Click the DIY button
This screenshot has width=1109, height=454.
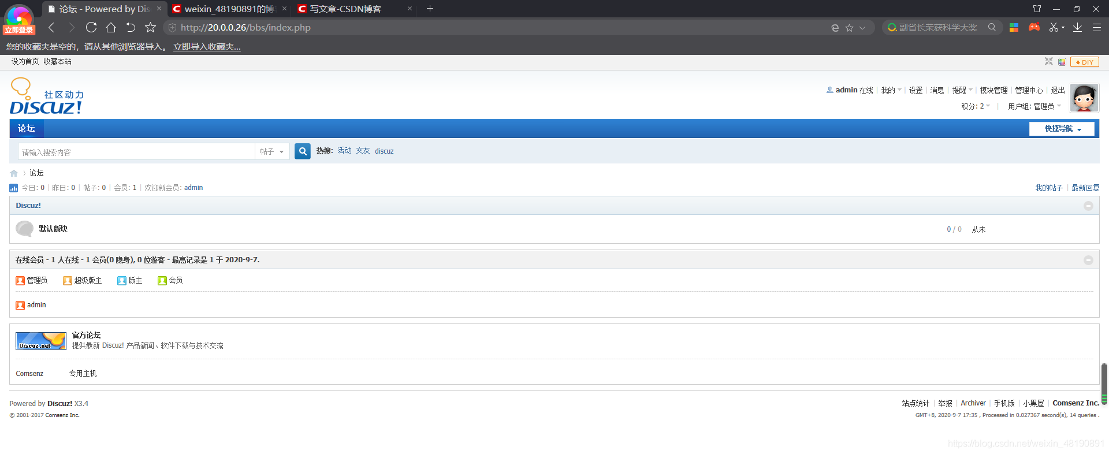pyautogui.click(x=1084, y=62)
